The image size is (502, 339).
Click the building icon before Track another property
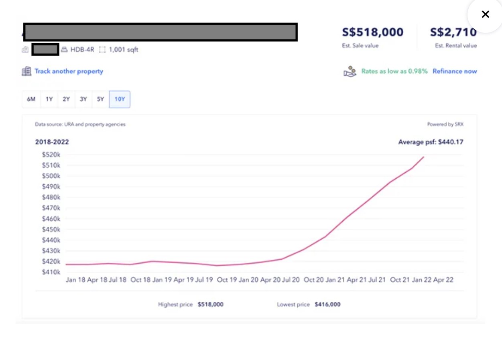point(26,71)
